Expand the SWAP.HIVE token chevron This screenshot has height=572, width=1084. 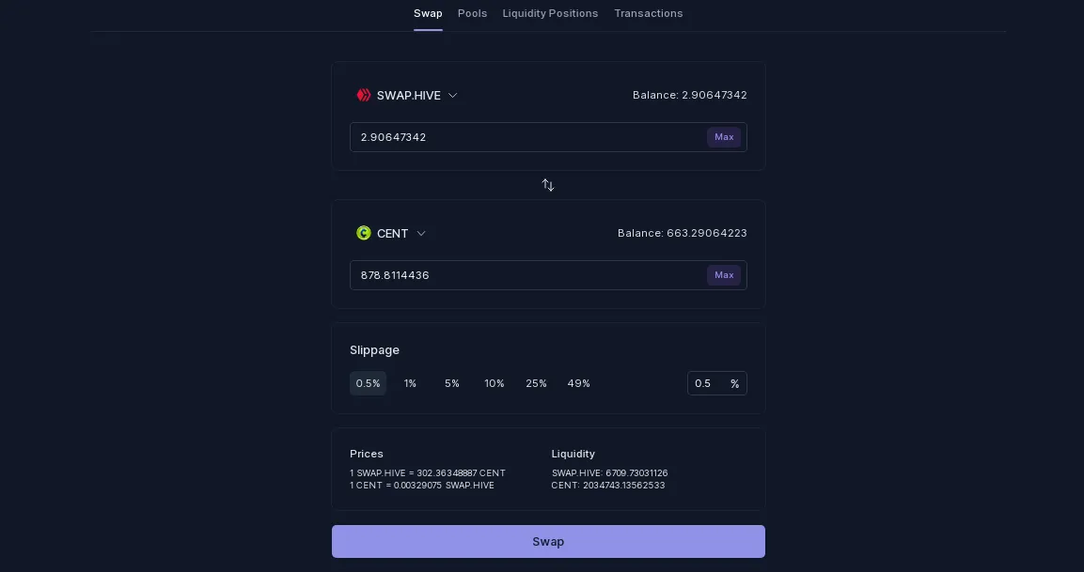click(453, 96)
